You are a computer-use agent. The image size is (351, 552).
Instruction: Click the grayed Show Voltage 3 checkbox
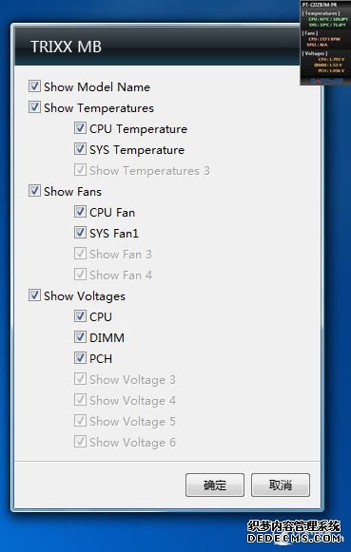80,379
